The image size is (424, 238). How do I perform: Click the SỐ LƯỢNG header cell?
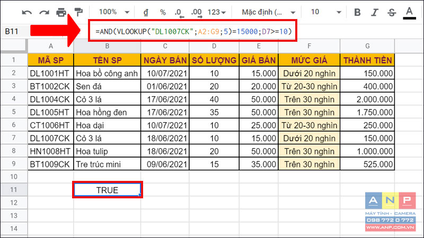tap(214, 60)
